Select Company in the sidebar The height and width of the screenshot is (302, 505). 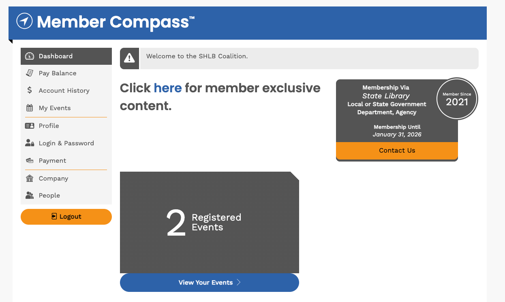[53, 179]
